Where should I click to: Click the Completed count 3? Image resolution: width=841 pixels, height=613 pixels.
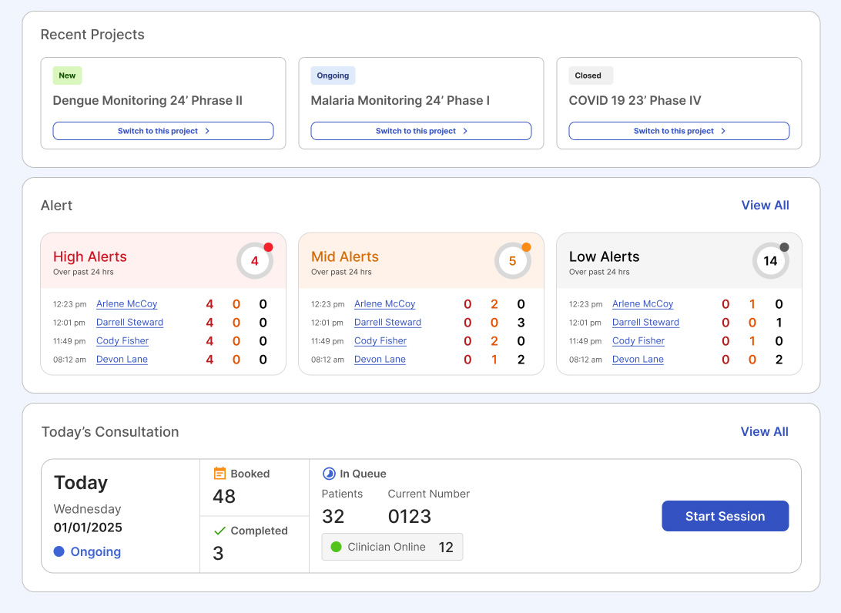[218, 553]
